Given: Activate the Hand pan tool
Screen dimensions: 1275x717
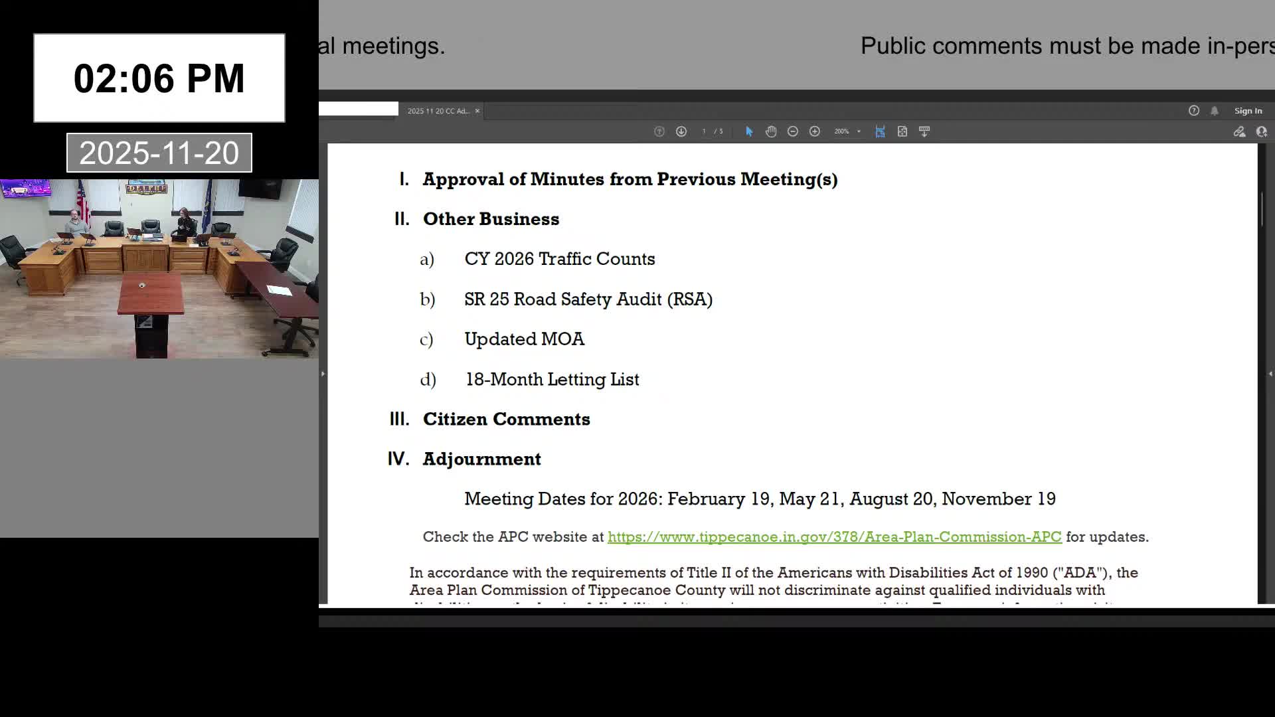Looking at the screenshot, I should point(771,131).
